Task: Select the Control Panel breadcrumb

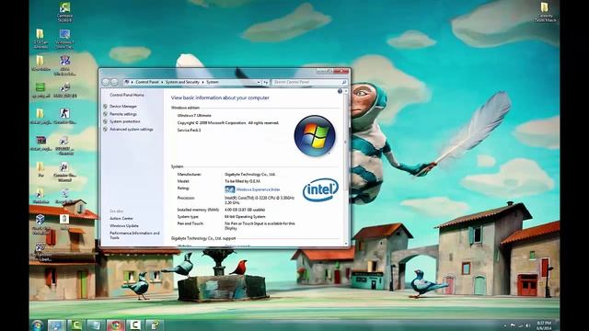Action: pyautogui.click(x=147, y=82)
